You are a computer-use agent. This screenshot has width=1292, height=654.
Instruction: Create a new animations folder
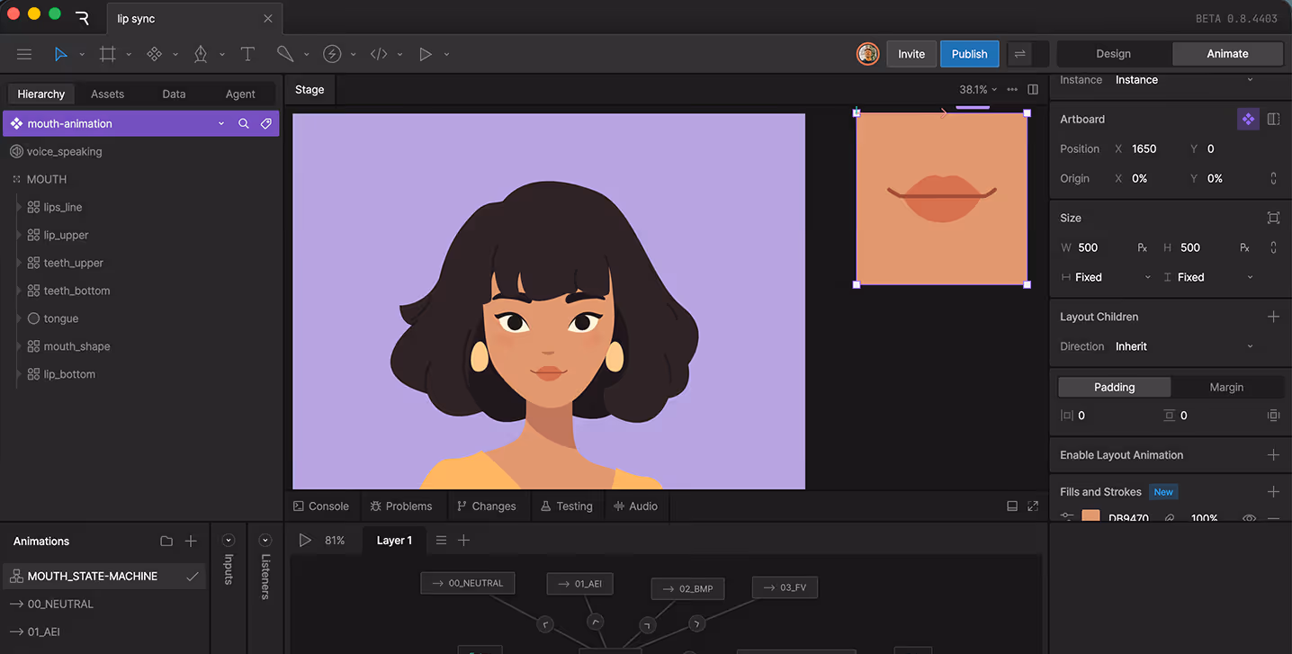coord(166,541)
